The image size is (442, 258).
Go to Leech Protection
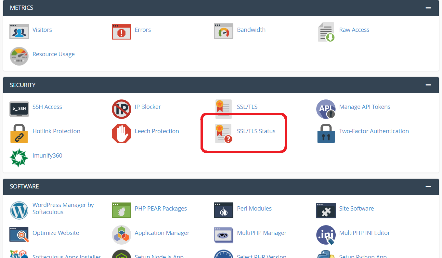(157, 131)
